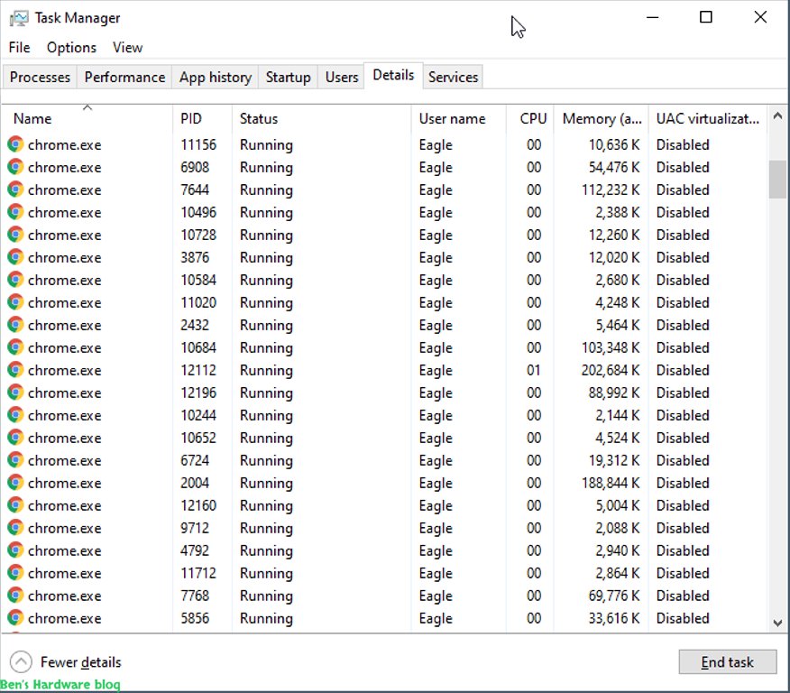Click Chrome icon for PID 11712
The height and width of the screenshot is (693, 790).
pos(15,573)
